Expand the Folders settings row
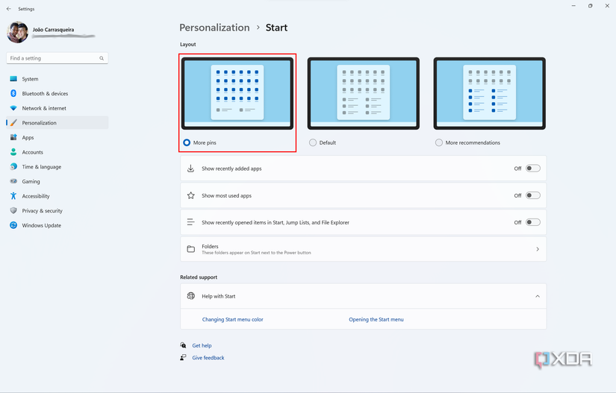 (538, 249)
